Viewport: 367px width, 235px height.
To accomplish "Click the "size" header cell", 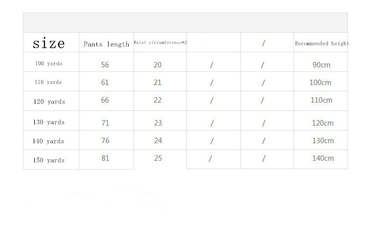I will pos(48,43).
